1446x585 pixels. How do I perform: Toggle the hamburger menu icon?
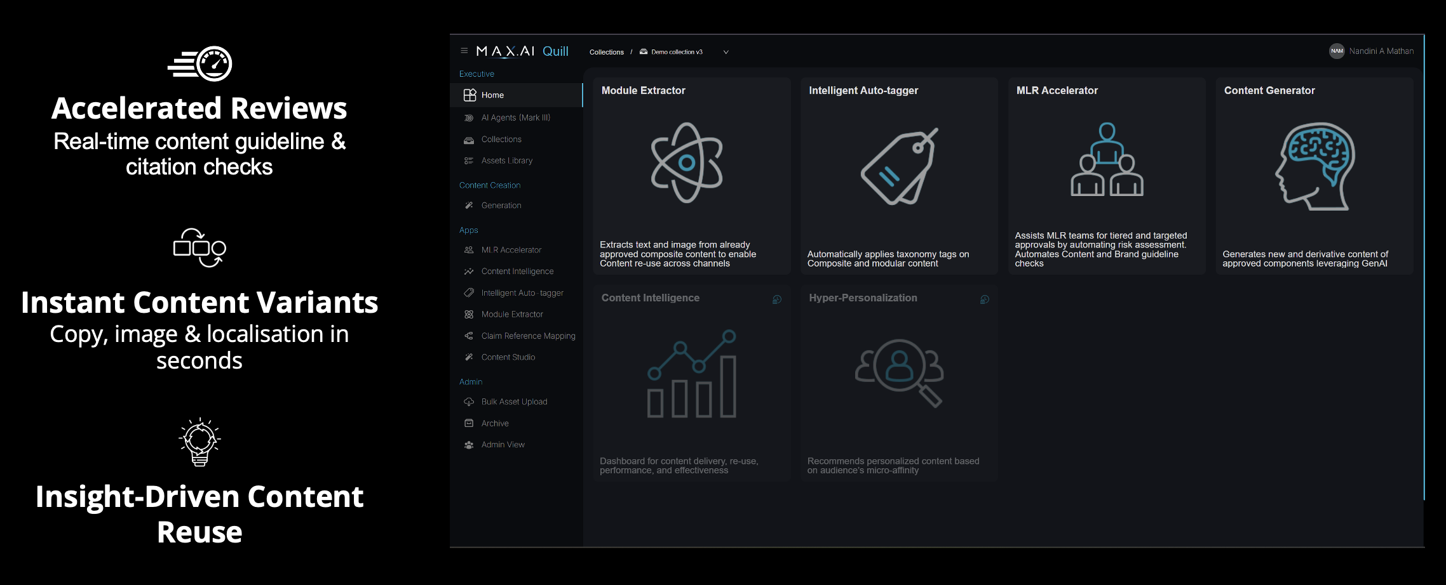coord(464,51)
